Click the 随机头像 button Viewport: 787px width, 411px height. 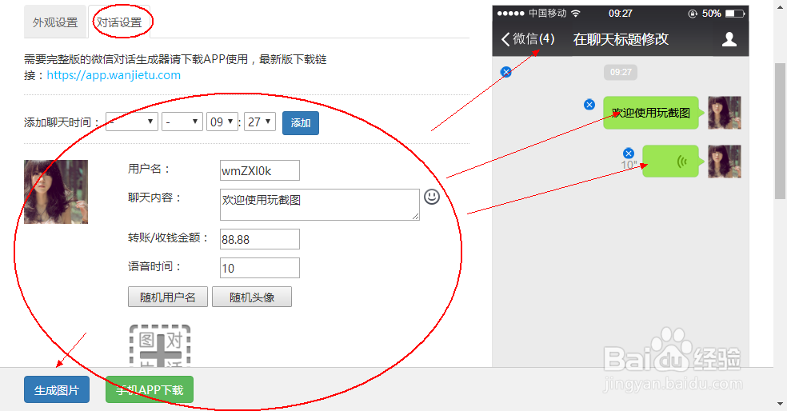coord(252,297)
